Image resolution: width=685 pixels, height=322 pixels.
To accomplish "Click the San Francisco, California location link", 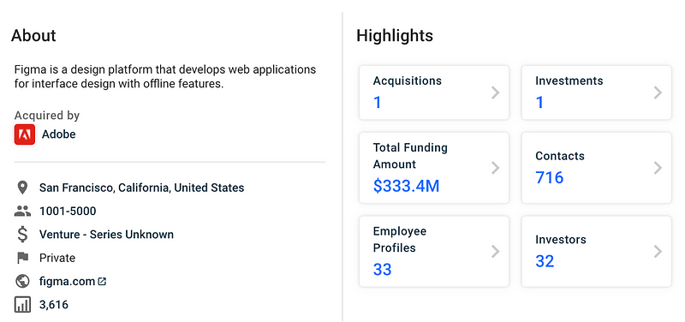I will (141, 188).
